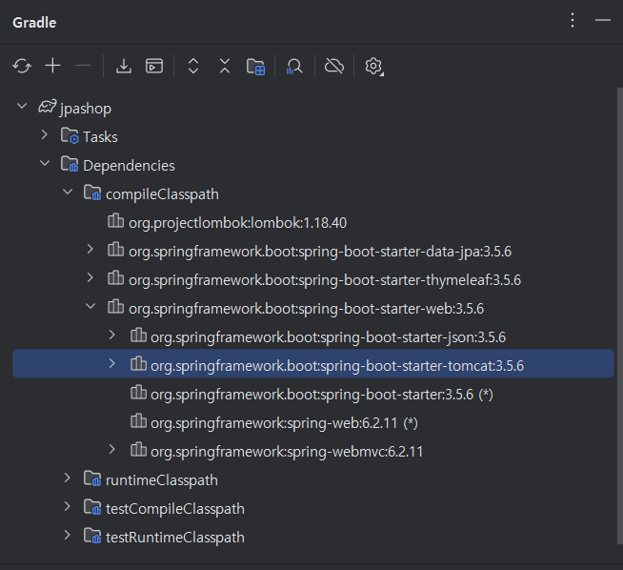Select spring-boot-starter-thymeleaf dependency item
Image resolution: width=623 pixels, height=570 pixels.
coord(324,279)
